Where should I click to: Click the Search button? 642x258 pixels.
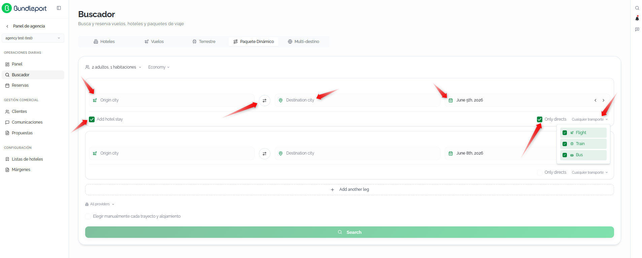[349, 232]
